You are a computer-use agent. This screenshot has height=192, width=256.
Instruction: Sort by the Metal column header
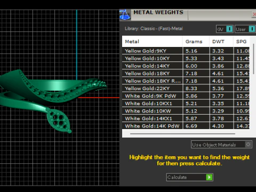(152, 42)
